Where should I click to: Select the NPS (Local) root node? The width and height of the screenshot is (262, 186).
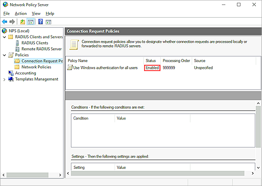click(17, 31)
